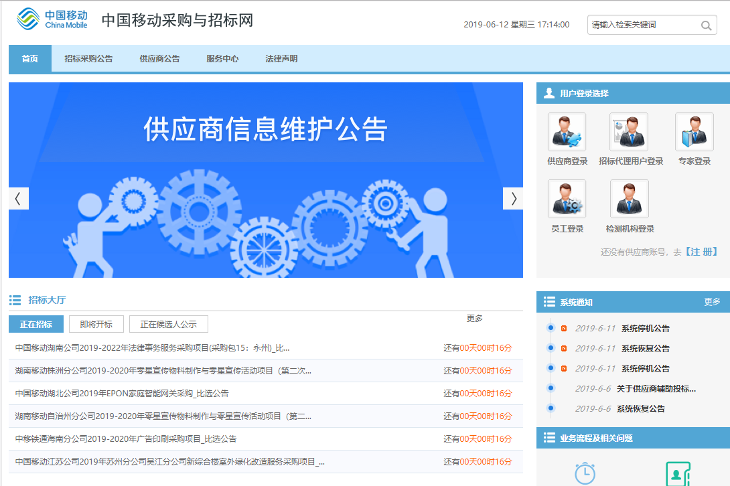Open the employee login (员工登录) icon
This screenshot has width=730, height=486.
coord(567,199)
